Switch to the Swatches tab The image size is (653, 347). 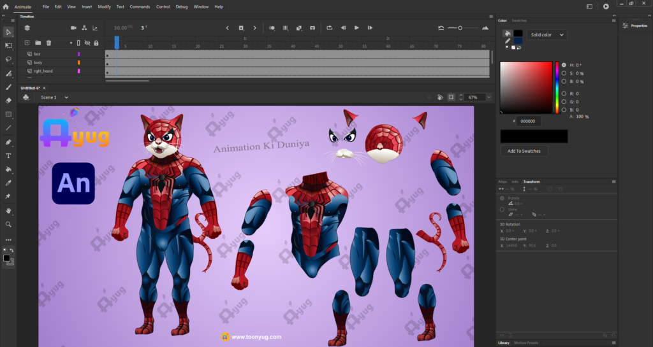520,20
